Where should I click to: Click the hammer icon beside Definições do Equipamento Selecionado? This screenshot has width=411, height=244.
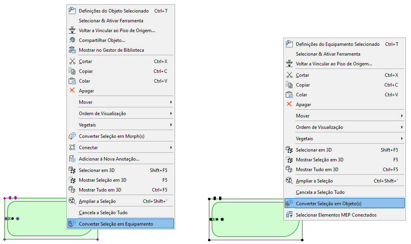click(289, 44)
